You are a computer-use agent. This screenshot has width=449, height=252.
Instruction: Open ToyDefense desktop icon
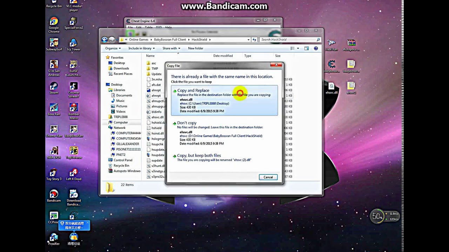click(74, 153)
